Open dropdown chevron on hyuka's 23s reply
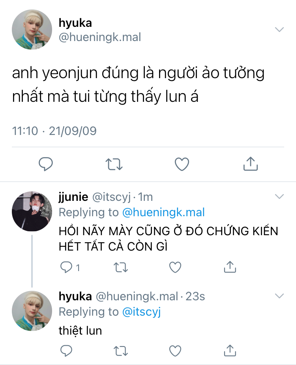This screenshot has height=365, width=296. pyautogui.click(x=279, y=296)
